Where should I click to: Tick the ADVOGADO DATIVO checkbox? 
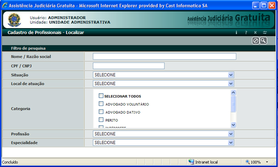[x=101, y=112]
